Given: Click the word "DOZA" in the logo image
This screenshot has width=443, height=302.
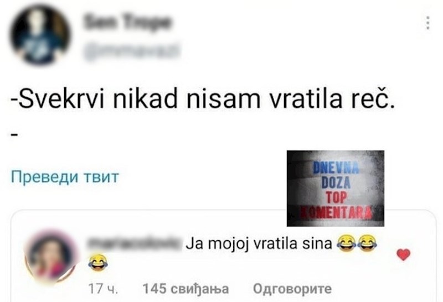Looking at the screenshot, I should pyautogui.click(x=336, y=183).
